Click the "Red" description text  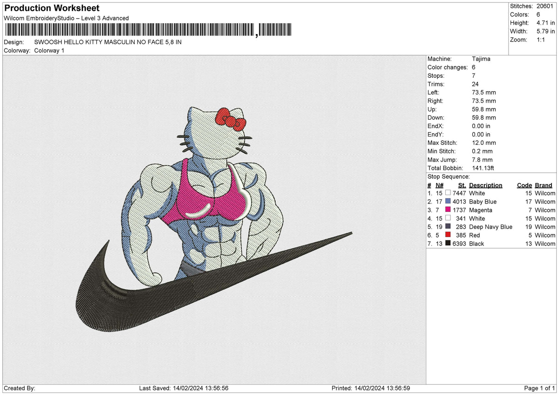(475, 235)
